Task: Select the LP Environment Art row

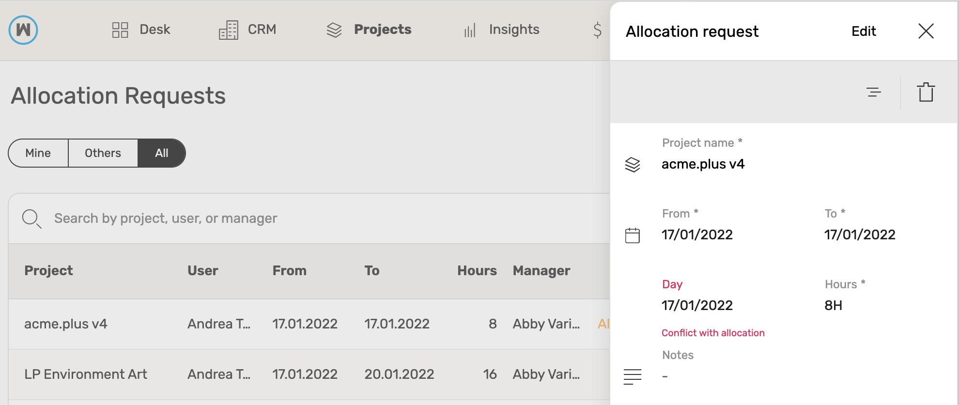Action: 309,374
